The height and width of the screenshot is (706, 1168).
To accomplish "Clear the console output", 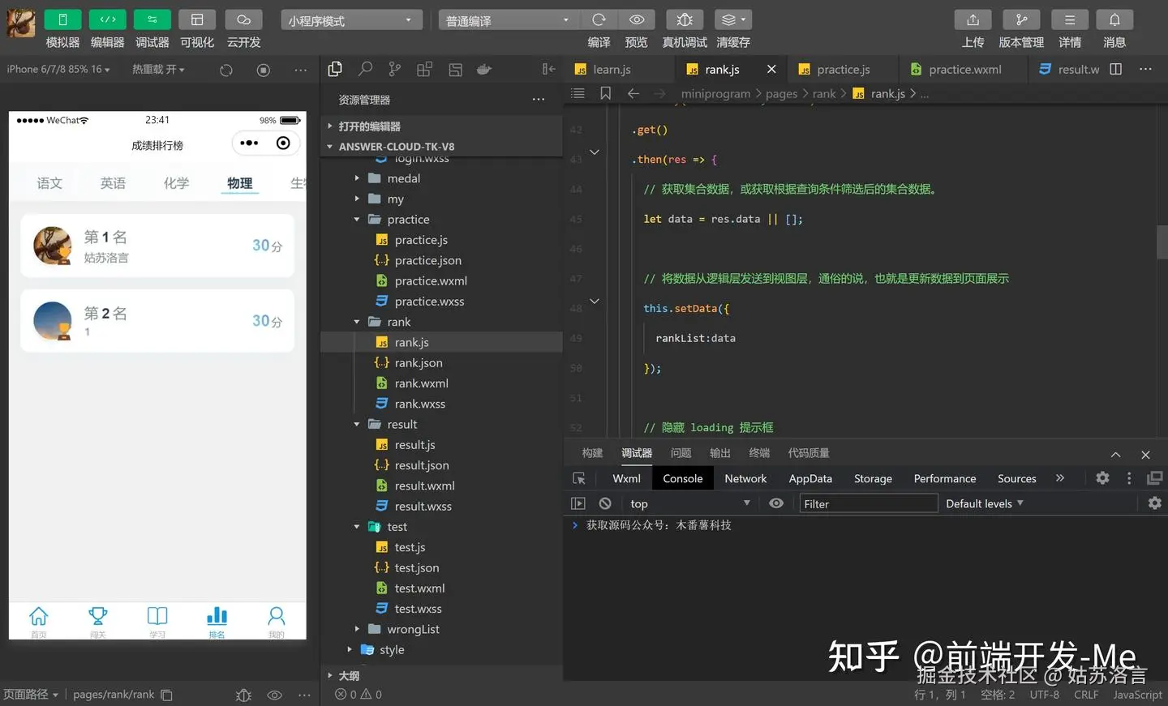I will click(605, 503).
